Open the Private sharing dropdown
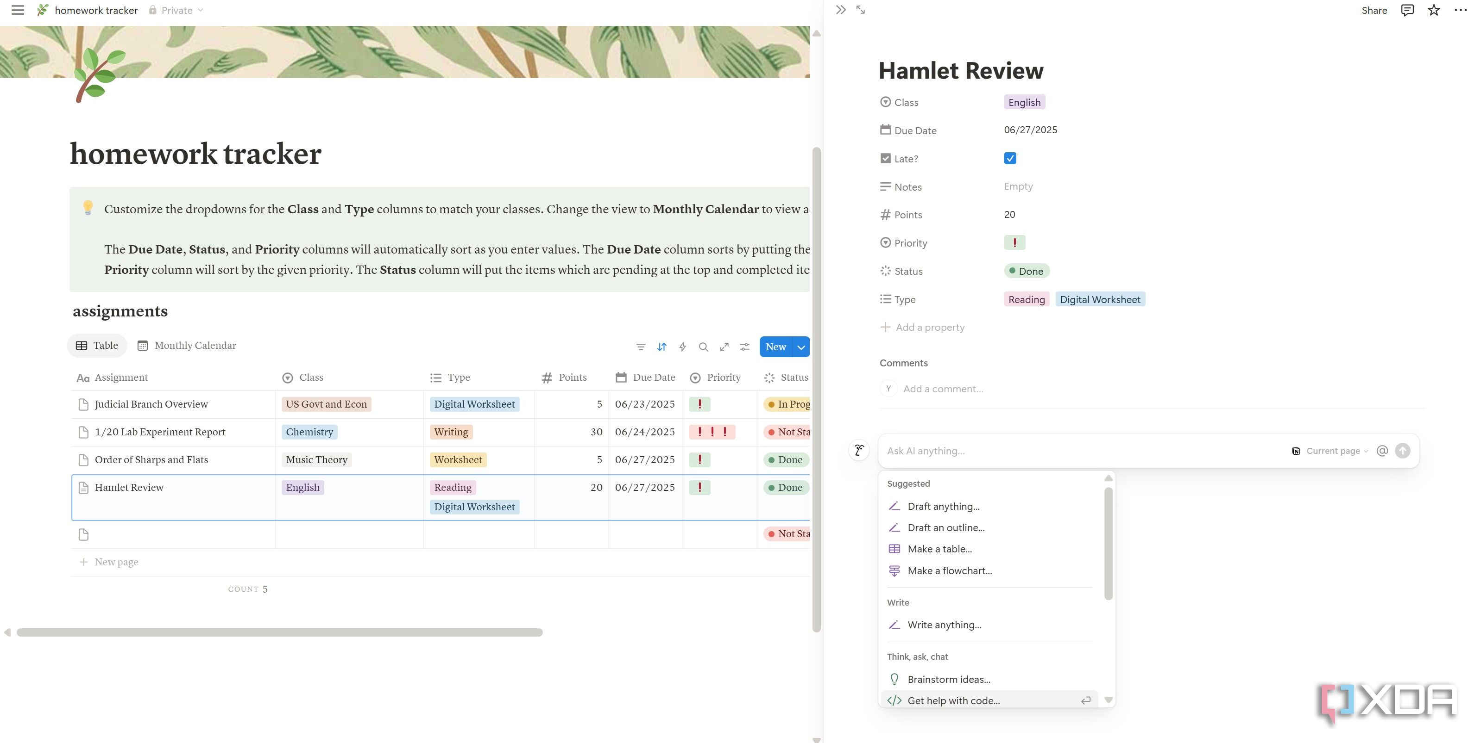The width and height of the screenshot is (1474, 743). 176,10
